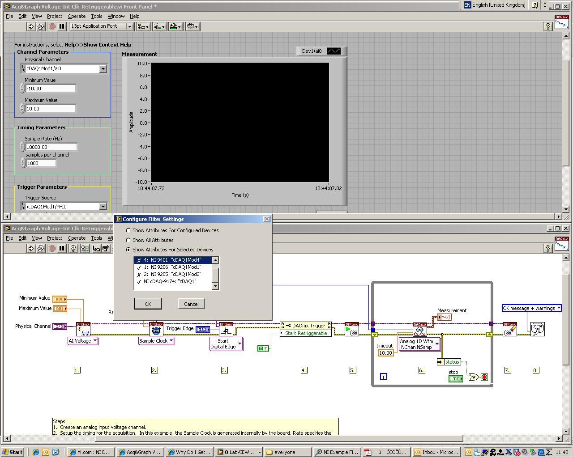The width and height of the screenshot is (573, 458).
Task: Click stop boolean terminal in loop
Action: pos(455,379)
